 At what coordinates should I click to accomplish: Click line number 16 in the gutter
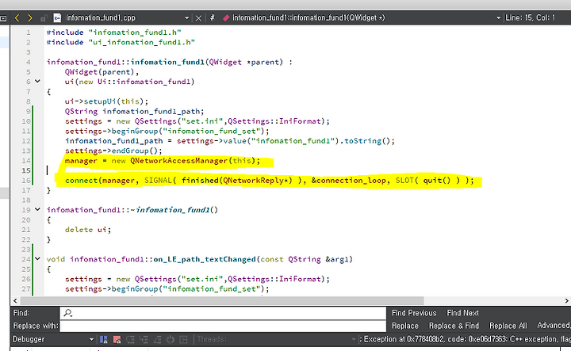pyautogui.click(x=26, y=181)
